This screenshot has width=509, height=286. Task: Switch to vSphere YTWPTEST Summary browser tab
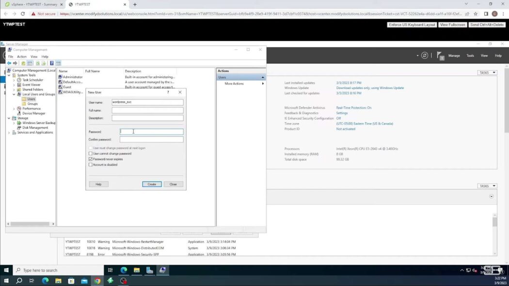click(x=34, y=4)
